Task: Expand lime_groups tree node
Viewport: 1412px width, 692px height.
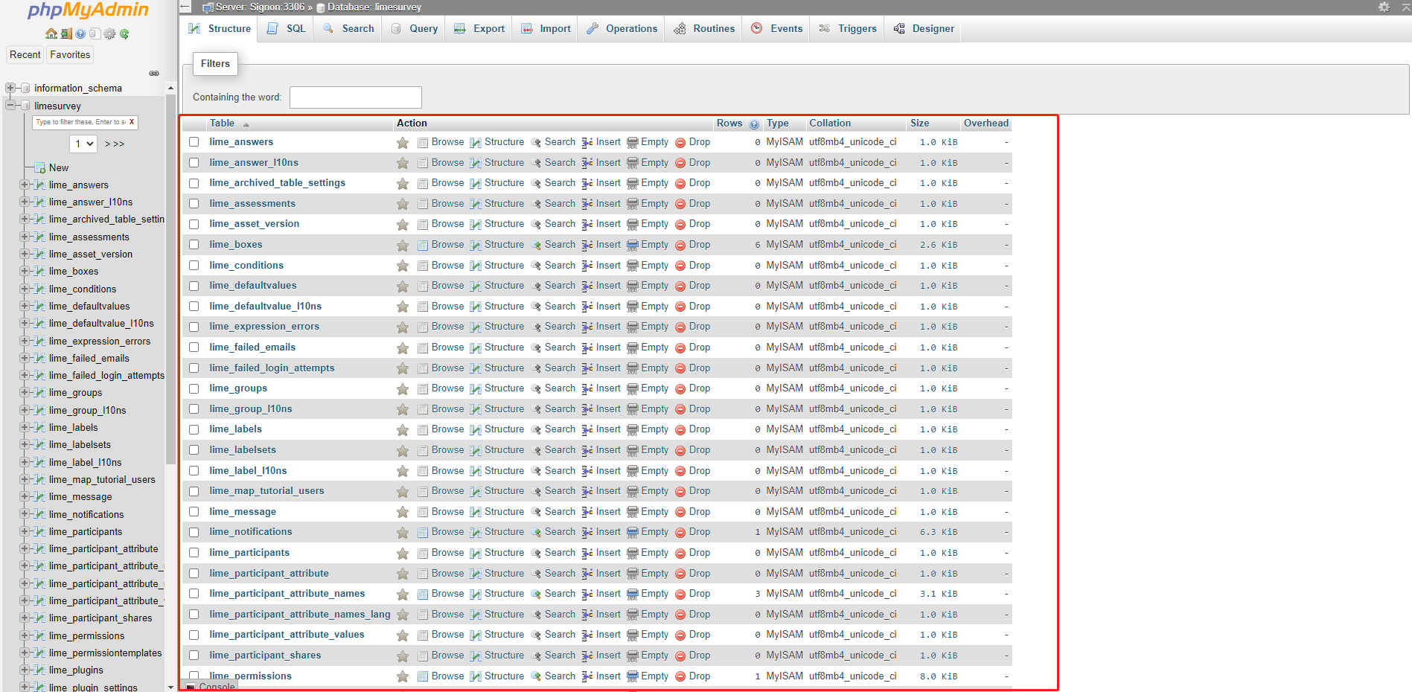Action: pyautogui.click(x=25, y=393)
